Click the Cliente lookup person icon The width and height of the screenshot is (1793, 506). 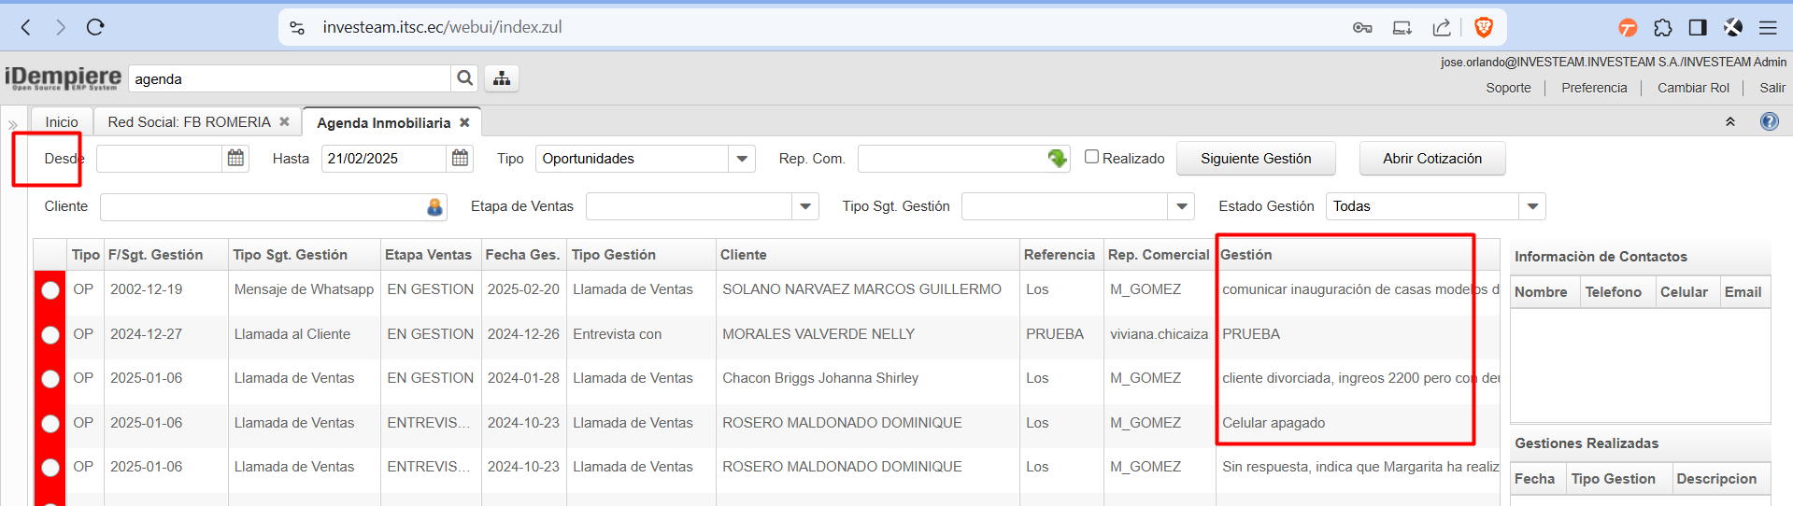click(x=434, y=207)
